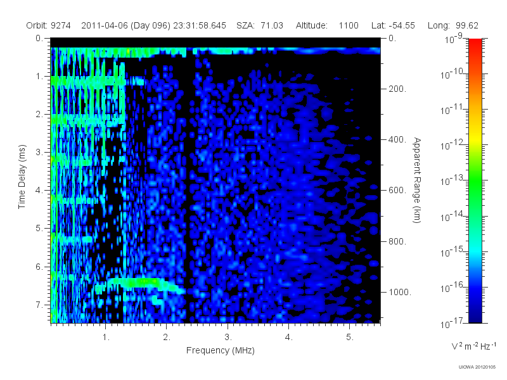Click the 10^-17 color scale label
Screen dimensions: 507x380
[x=452, y=323]
